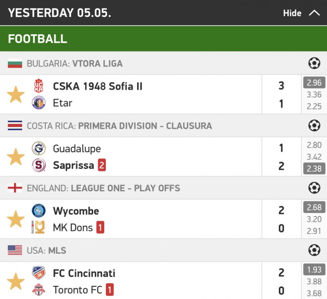
Task: Toggle favorite star for Wycombe vs MK Dons
Action: coord(16,219)
